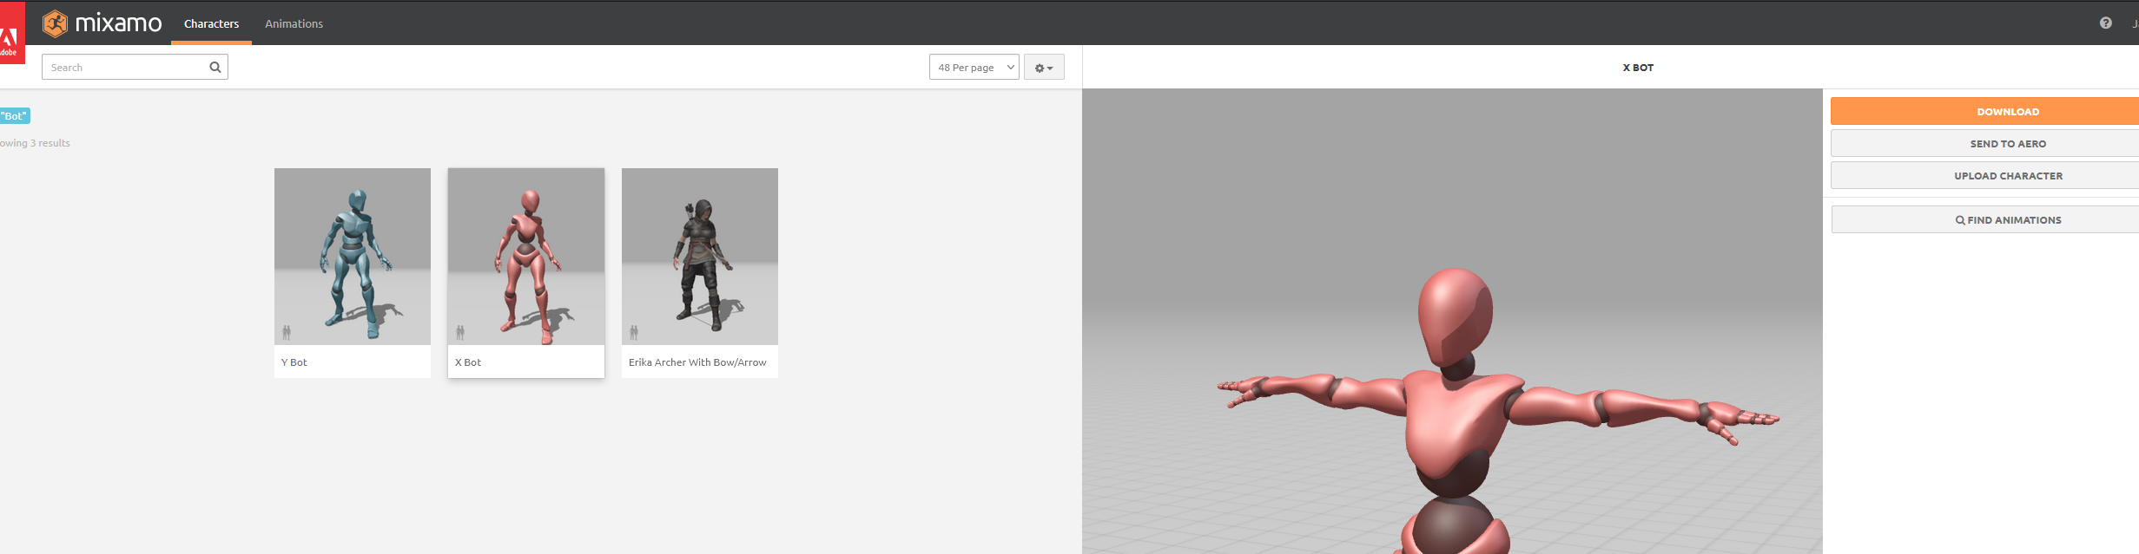Screen dimensions: 2139x554
Task: Click the "Y Bot" label text
Action: tap(294, 362)
